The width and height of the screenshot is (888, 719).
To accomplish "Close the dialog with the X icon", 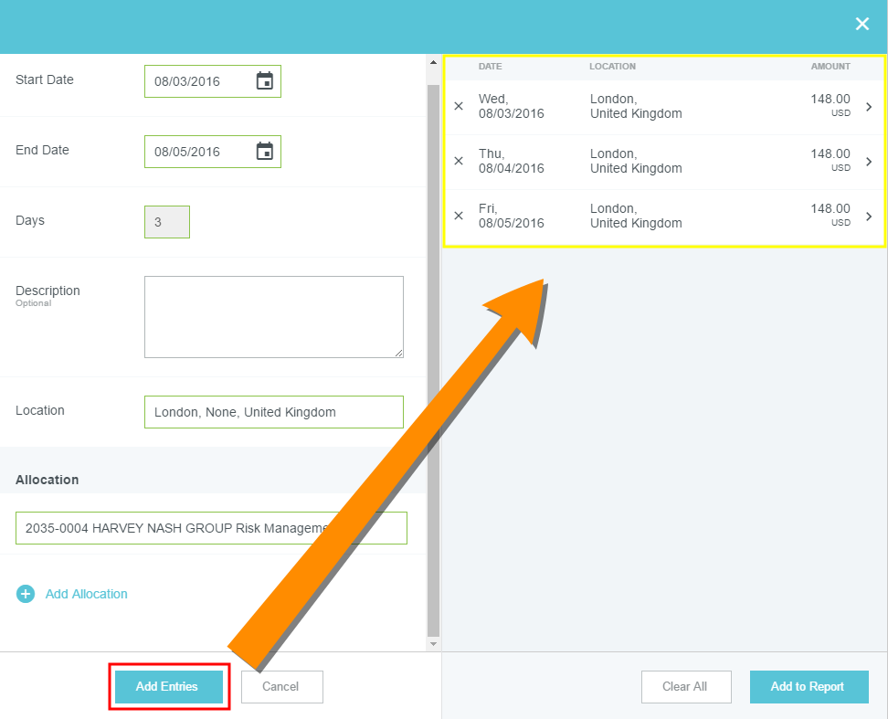I will 862,24.
